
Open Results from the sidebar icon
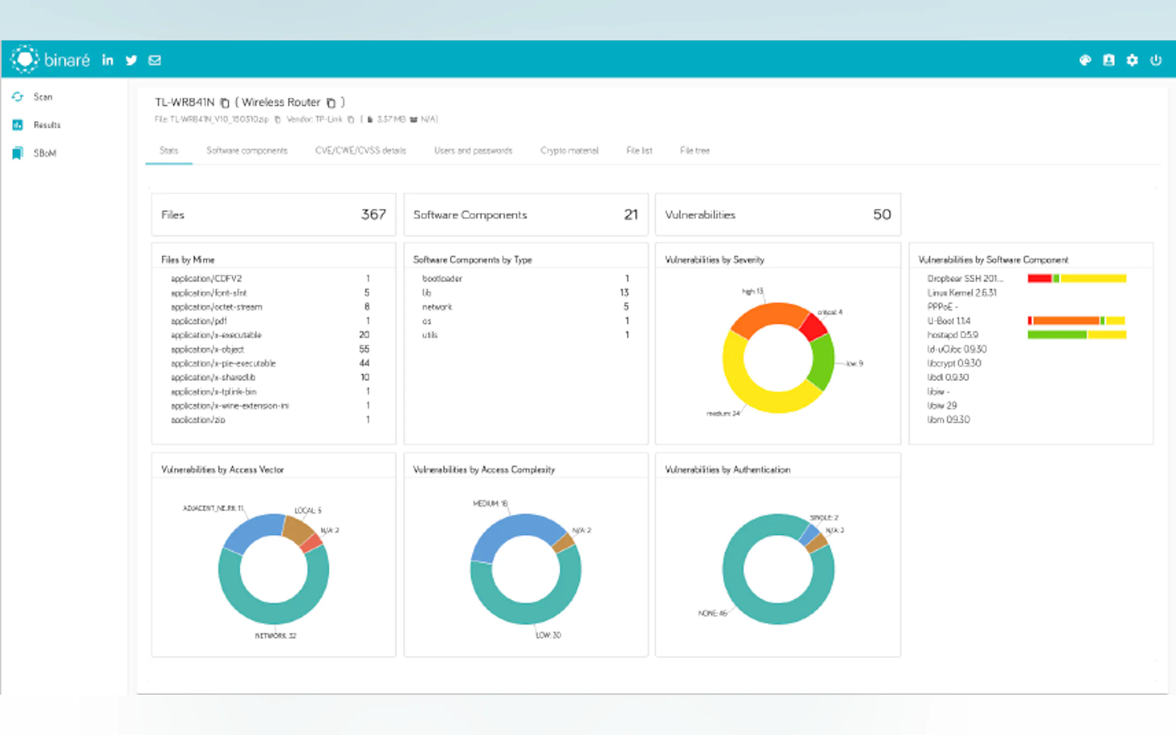point(18,125)
